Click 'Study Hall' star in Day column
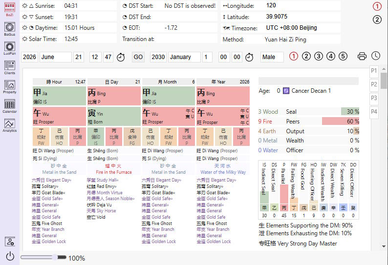The image size is (388, 265). 103,180
